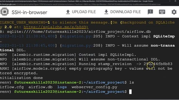The image size is (179, 100).
Task: Click the 'Running stamp_revision' log line
Action: pyautogui.click(x=86, y=64)
